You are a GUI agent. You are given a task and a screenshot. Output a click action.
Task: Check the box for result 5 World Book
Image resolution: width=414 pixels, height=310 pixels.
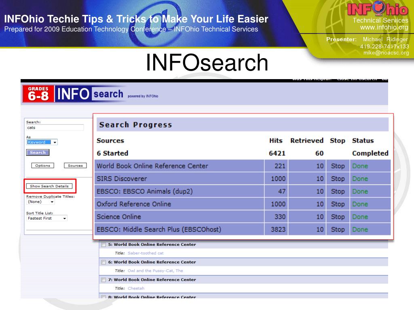click(103, 245)
